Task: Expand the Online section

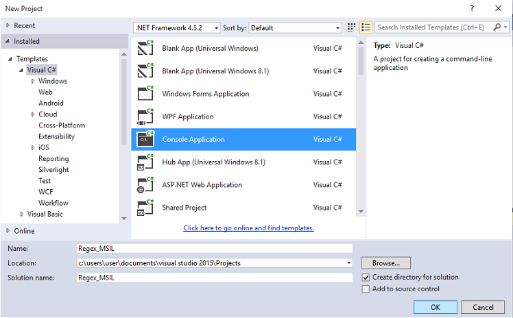Action: (8, 231)
